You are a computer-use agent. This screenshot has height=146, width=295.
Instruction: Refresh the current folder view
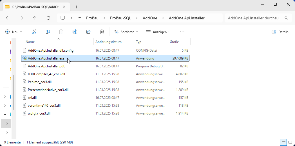[48, 18]
